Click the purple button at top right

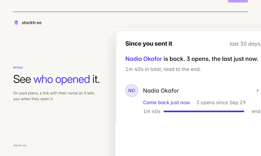238,1
